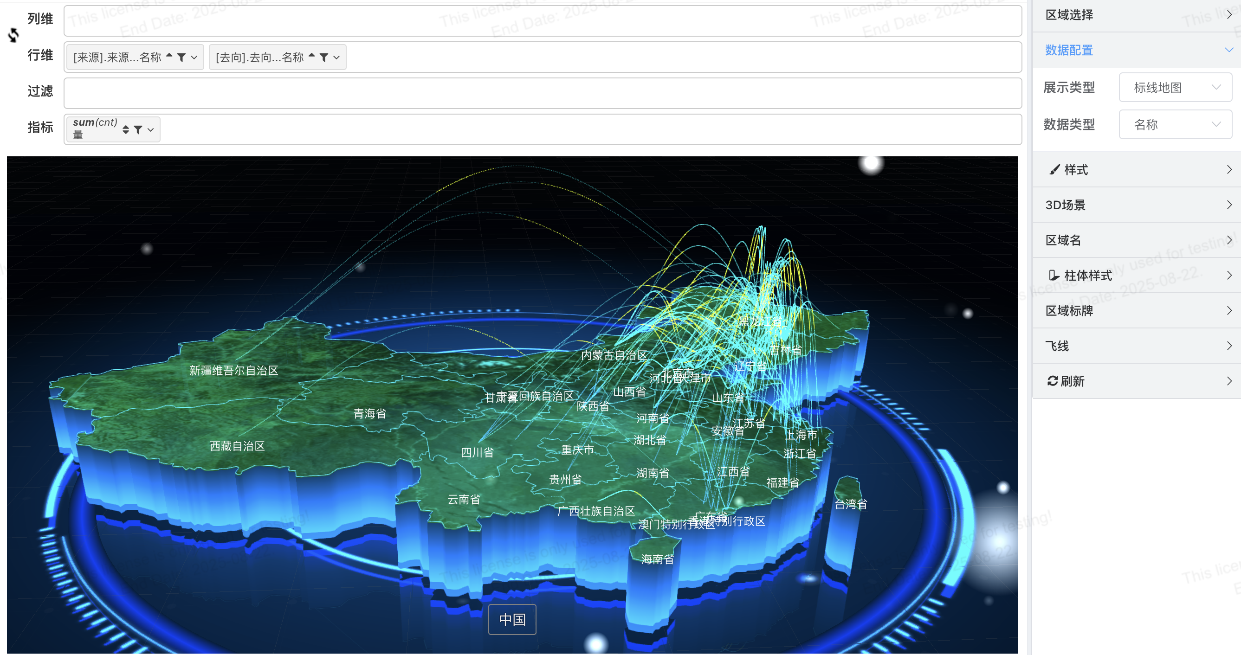Click 云南省 label on map
Screen dimensions: 1241x655
(464, 500)
